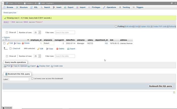Click the pencil Edit icon in Robert's row
This screenshot has height=109, width=177.
(8, 43)
